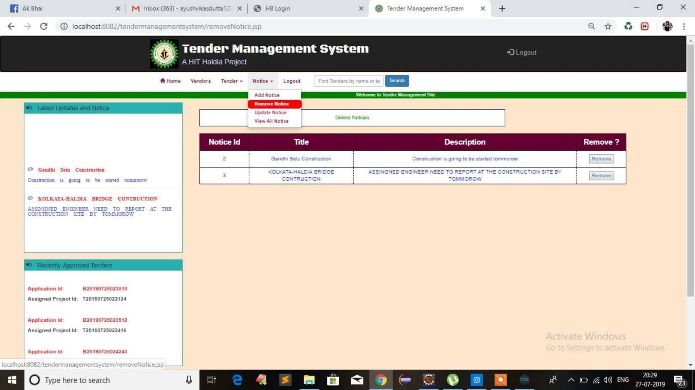Reload the page with refresh icon
The image size is (695, 390).
tap(43, 26)
